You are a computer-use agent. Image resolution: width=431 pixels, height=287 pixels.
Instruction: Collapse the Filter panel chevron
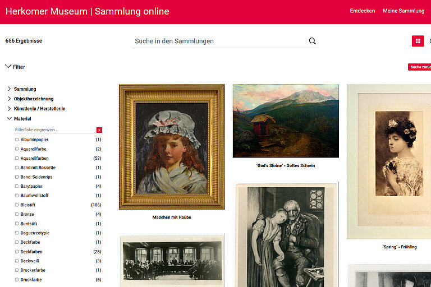click(x=8, y=67)
